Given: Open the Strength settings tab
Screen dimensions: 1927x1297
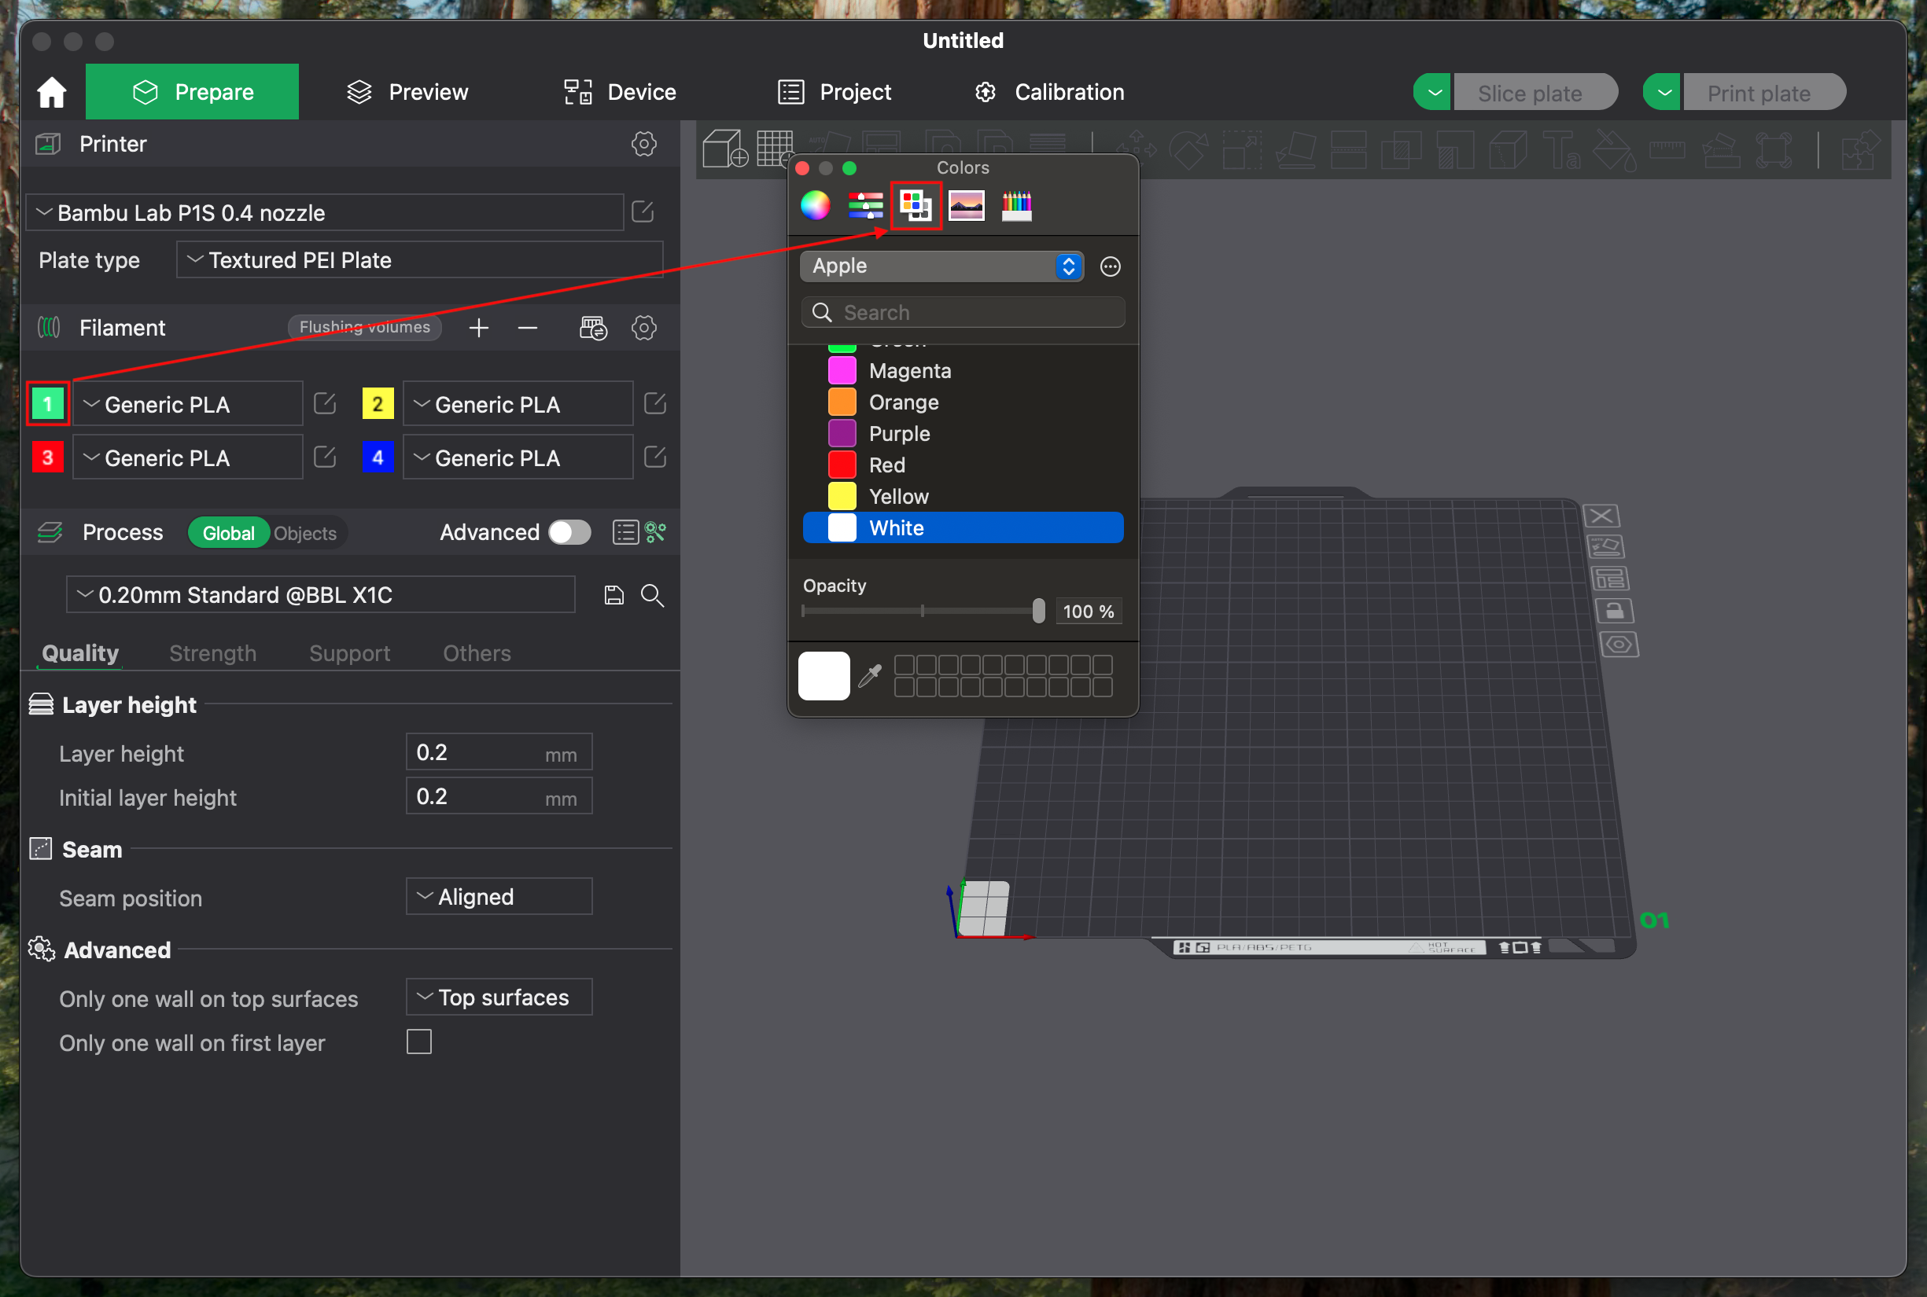Looking at the screenshot, I should click(212, 653).
